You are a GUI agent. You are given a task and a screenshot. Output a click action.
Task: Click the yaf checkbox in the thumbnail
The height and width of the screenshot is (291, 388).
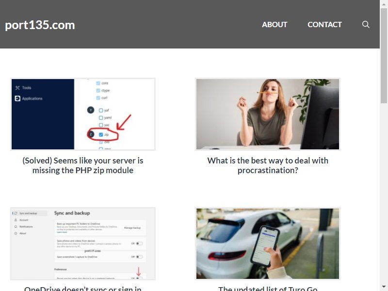pos(101,111)
